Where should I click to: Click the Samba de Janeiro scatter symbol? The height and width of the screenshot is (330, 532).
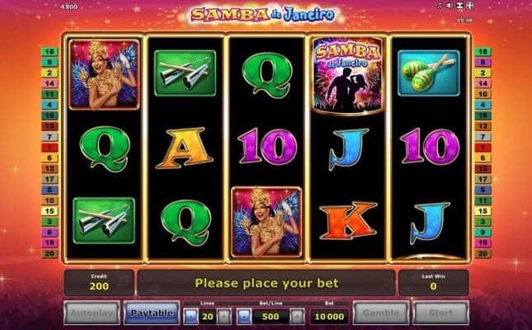(348, 75)
